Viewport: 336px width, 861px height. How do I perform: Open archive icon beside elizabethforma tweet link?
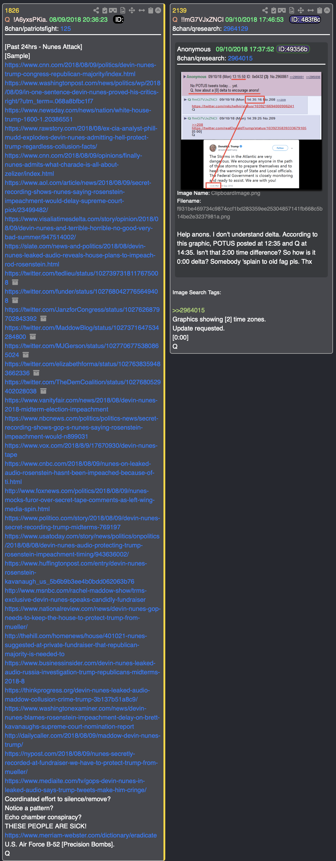click(37, 373)
